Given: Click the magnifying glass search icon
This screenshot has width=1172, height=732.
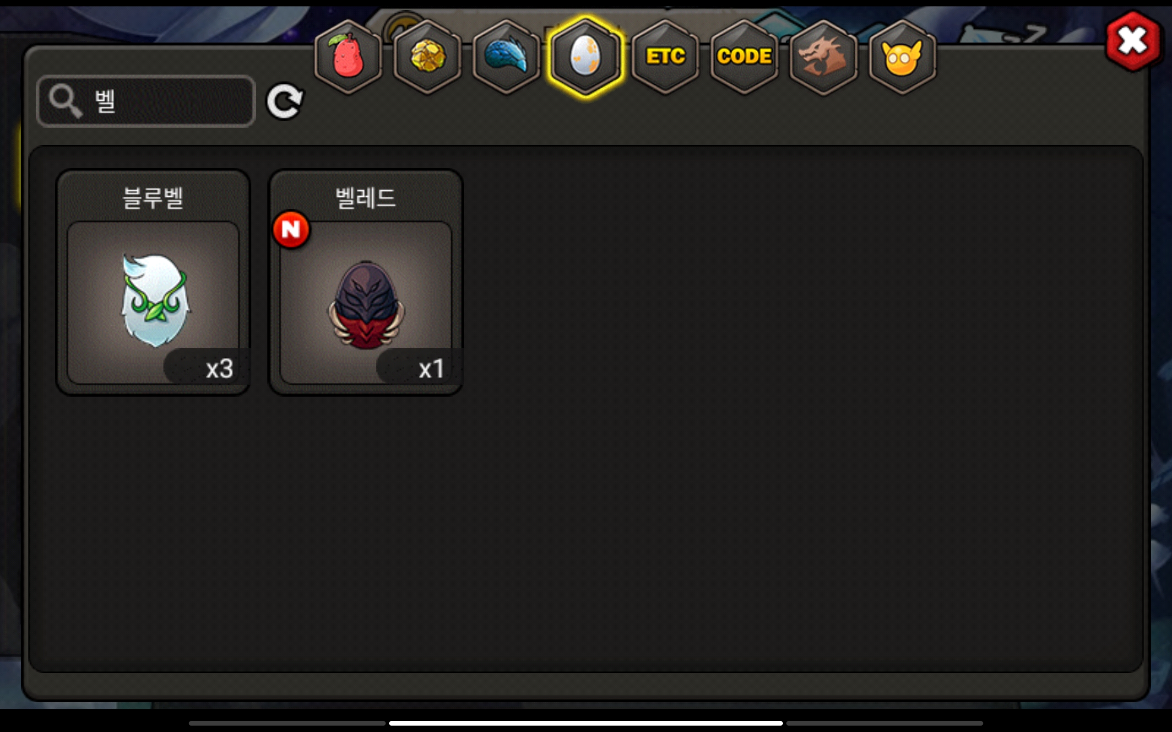Looking at the screenshot, I should (65, 101).
